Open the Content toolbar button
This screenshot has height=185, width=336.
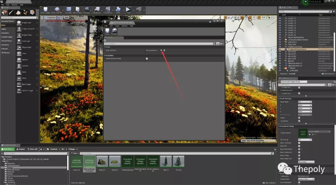click(x=68, y=10)
